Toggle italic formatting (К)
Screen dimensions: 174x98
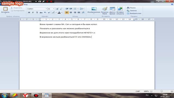pos(33,13)
